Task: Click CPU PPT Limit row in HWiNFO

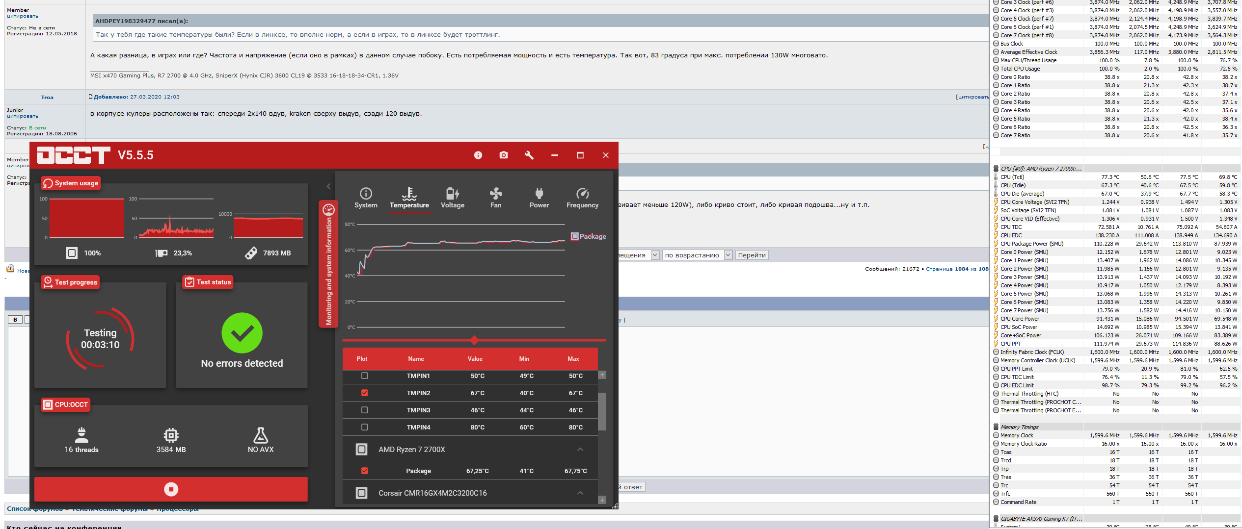Action: tap(1115, 369)
